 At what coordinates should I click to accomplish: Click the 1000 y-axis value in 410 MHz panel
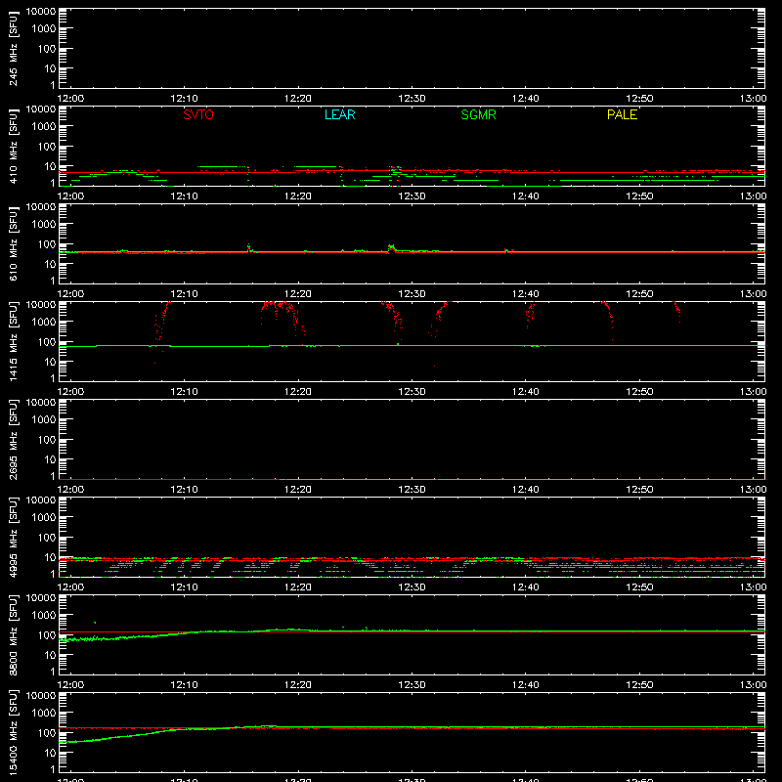click(x=44, y=126)
